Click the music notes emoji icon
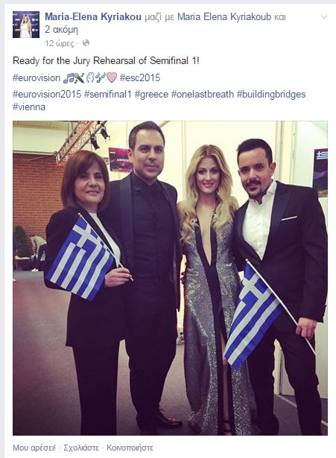 [69, 78]
